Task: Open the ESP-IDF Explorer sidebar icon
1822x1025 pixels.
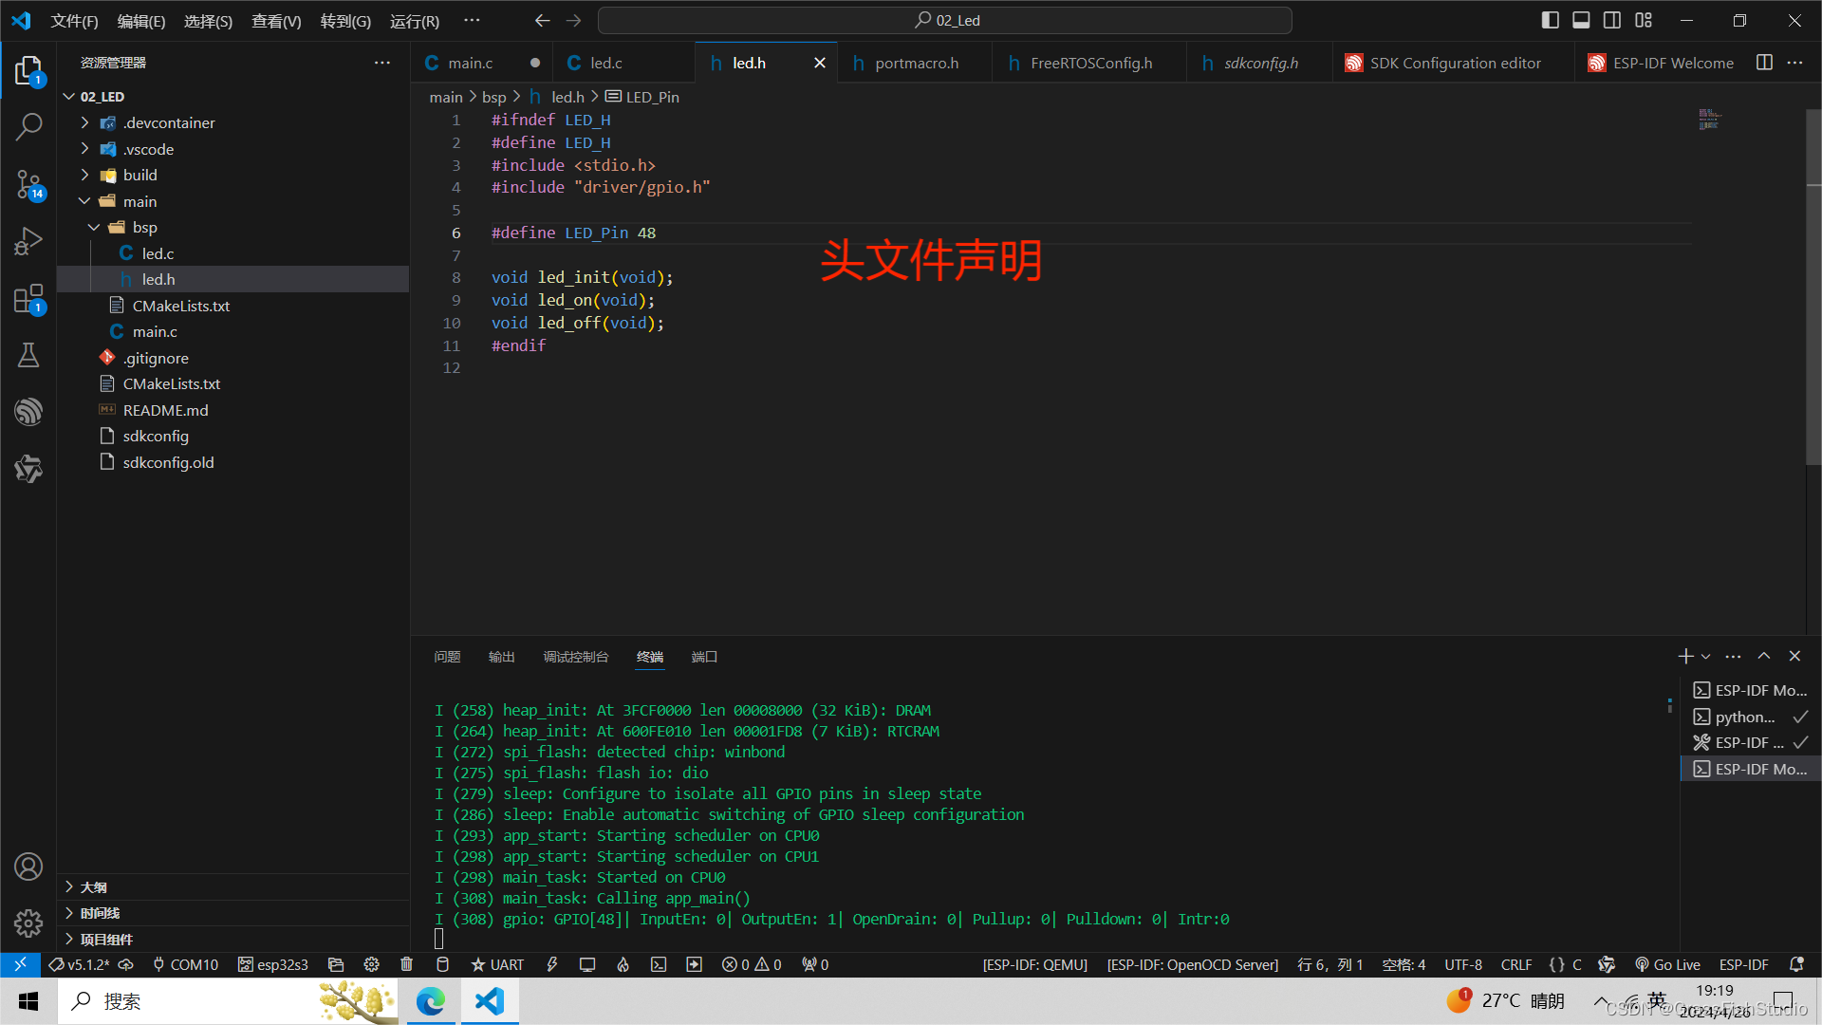Action: tap(28, 412)
